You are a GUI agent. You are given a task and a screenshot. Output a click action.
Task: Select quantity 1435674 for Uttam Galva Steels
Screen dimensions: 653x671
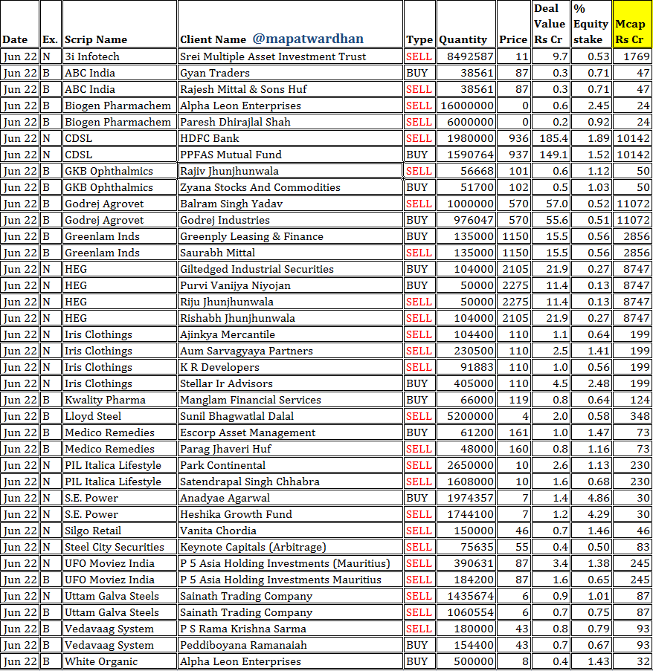pyautogui.click(x=466, y=596)
